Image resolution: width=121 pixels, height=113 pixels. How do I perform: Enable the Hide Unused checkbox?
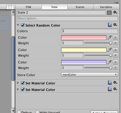point(37,112)
